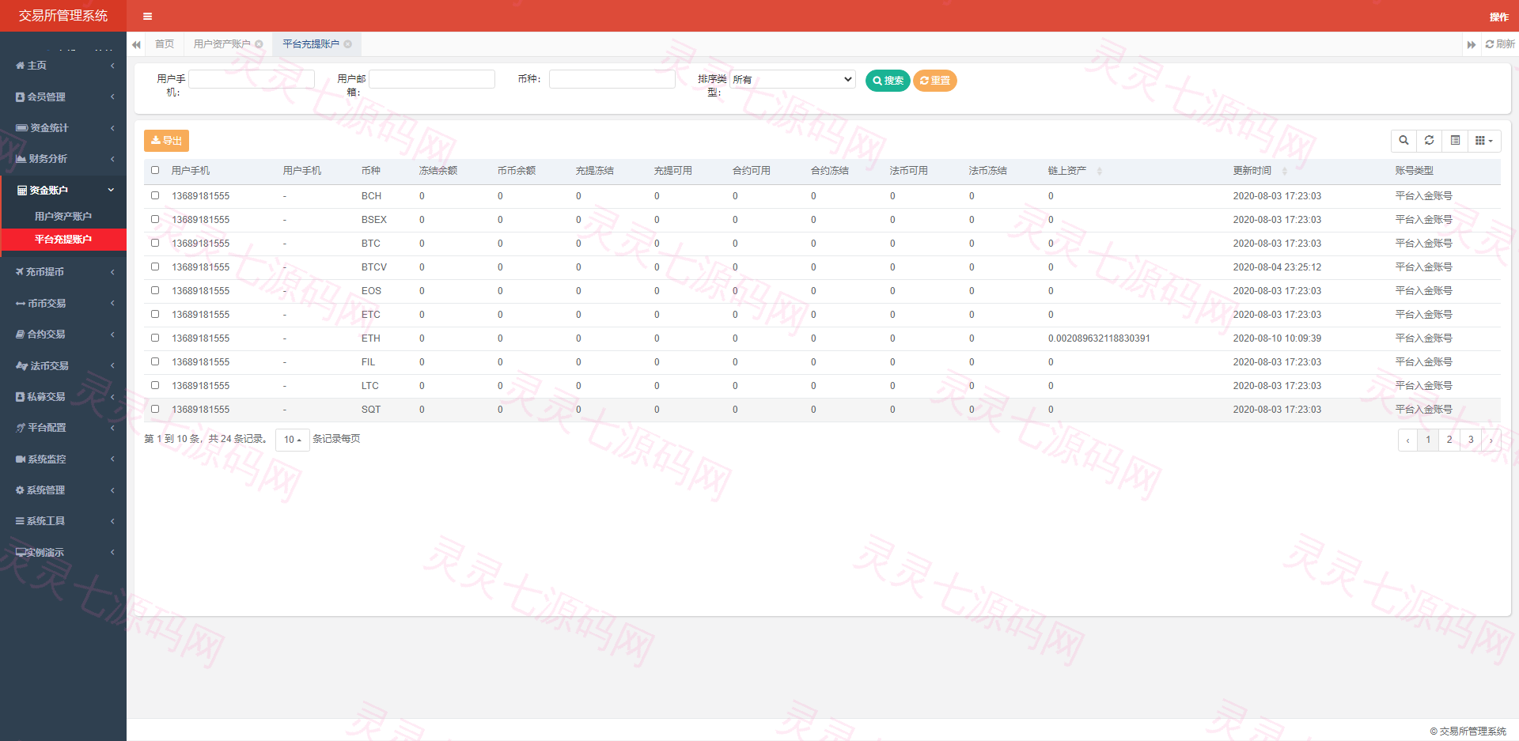
Task: Close the 用户资产账户 tab
Action: click(x=259, y=44)
